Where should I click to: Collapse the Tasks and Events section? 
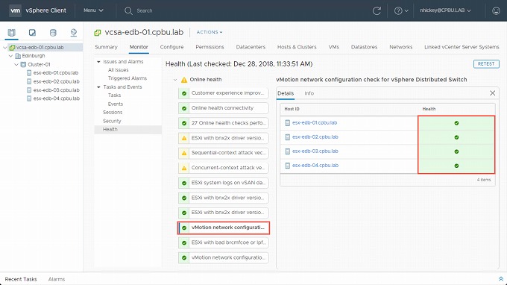[98, 87]
